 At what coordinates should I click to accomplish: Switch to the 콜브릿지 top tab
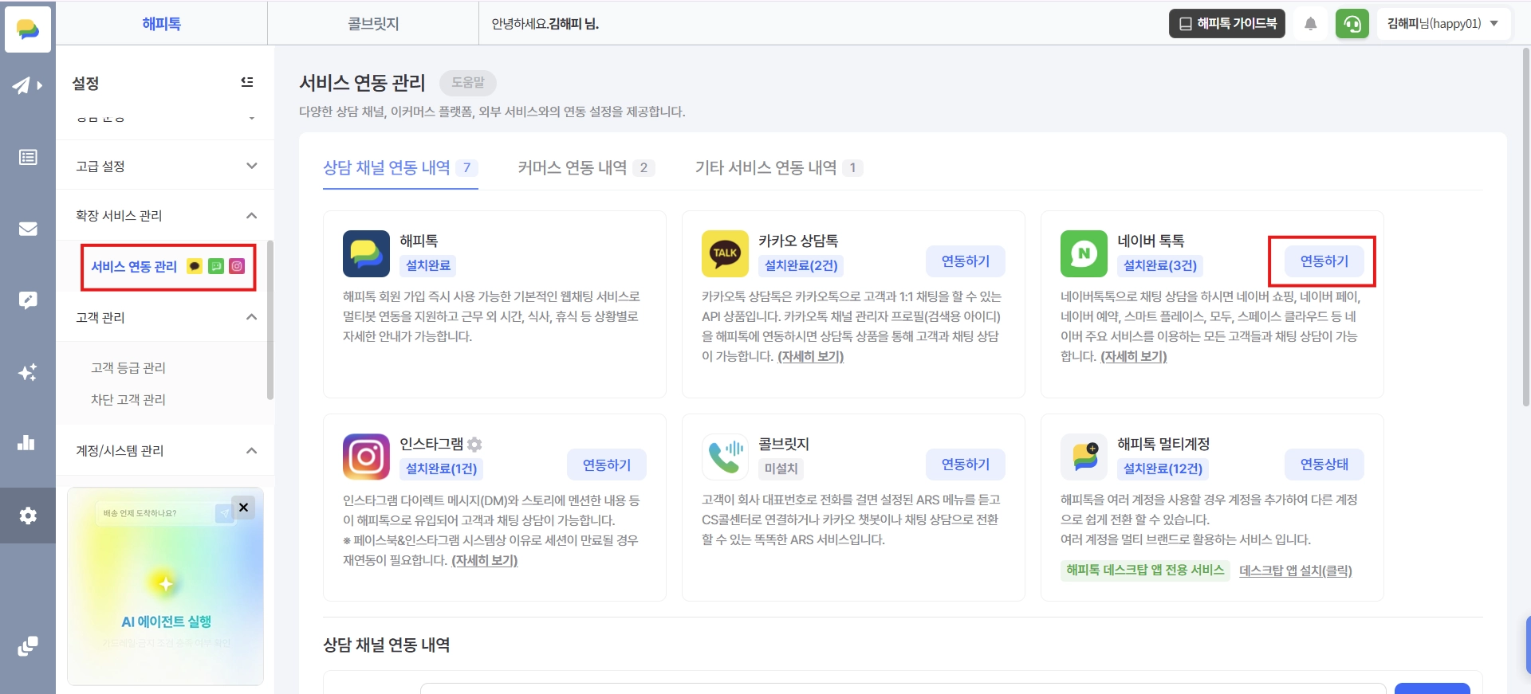(373, 24)
